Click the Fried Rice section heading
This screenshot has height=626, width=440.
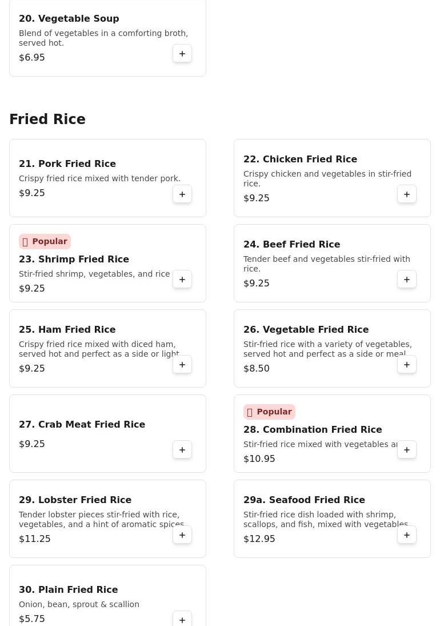point(47,119)
